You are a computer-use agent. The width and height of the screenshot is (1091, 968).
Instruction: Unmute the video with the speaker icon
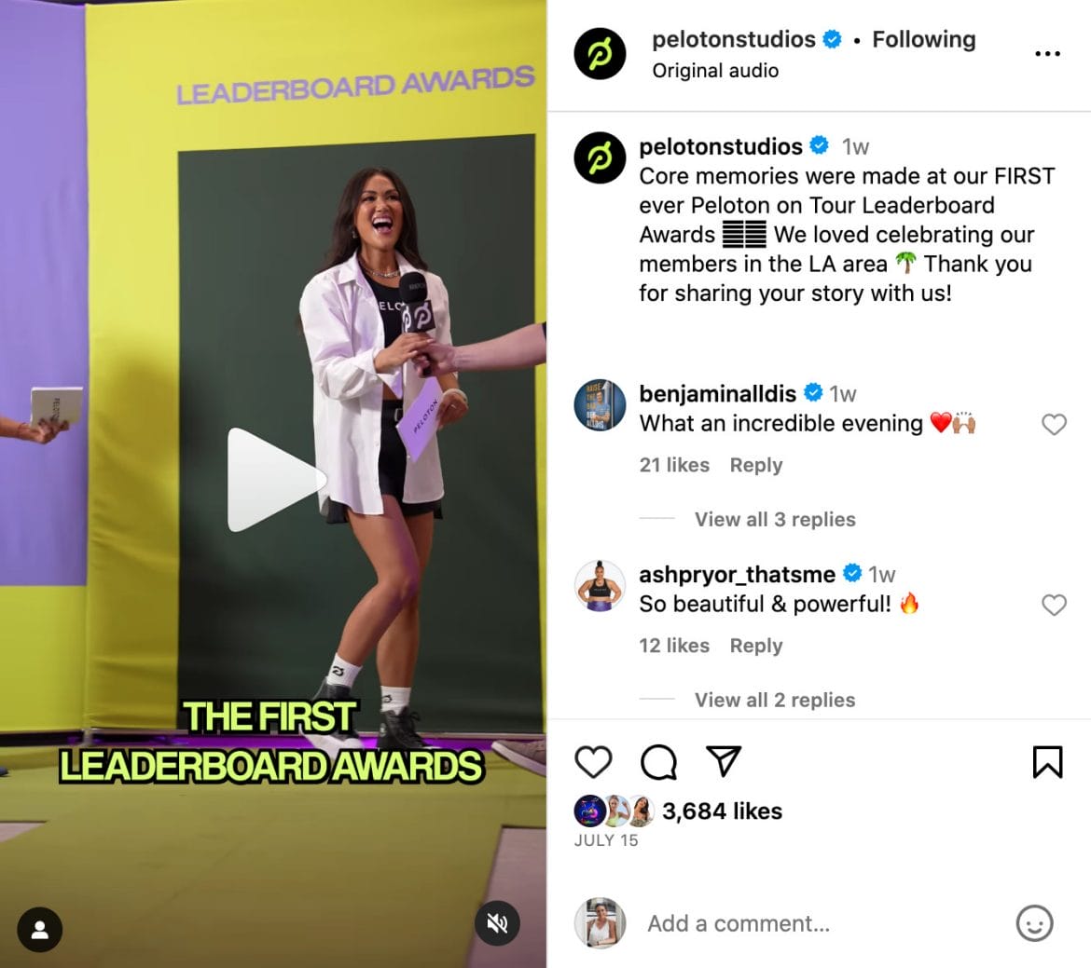tap(497, 923)
